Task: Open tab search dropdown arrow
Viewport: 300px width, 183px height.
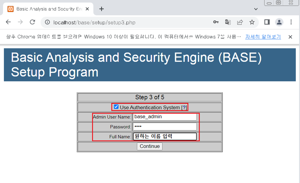Action: click(x=256, y=9)
